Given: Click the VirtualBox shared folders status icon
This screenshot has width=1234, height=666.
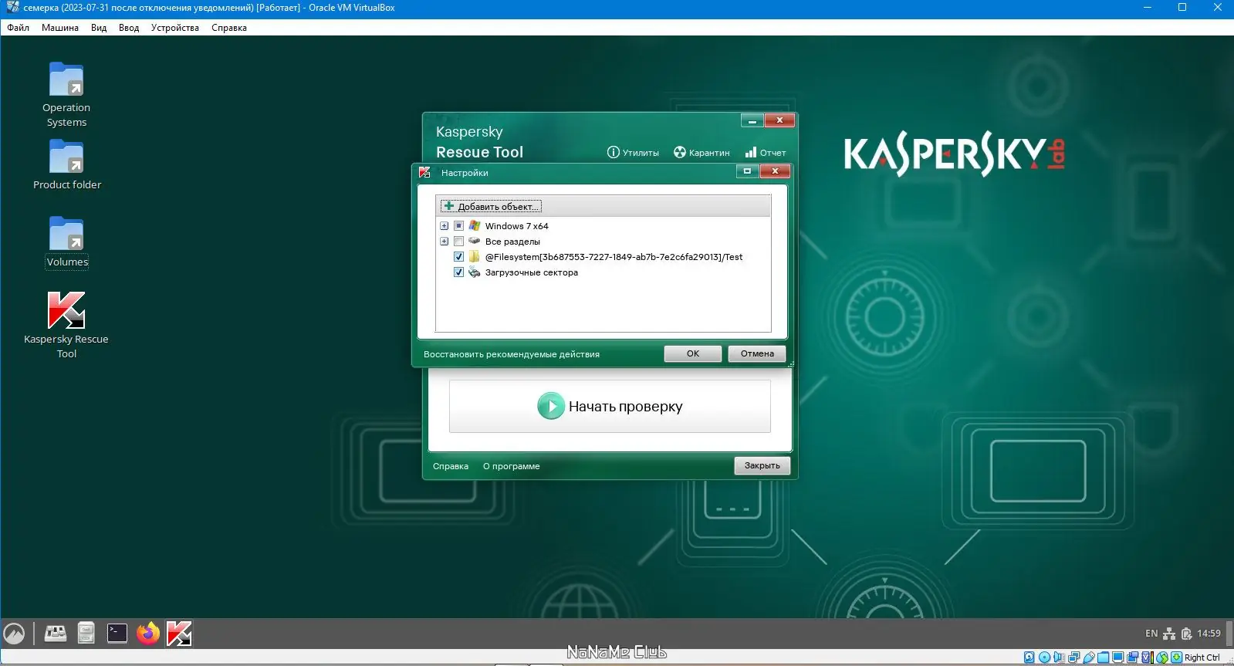Looking at the screenshot, I should [1103, 658].
